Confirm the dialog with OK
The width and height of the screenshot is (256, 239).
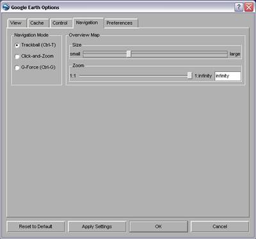pos(158,226)
